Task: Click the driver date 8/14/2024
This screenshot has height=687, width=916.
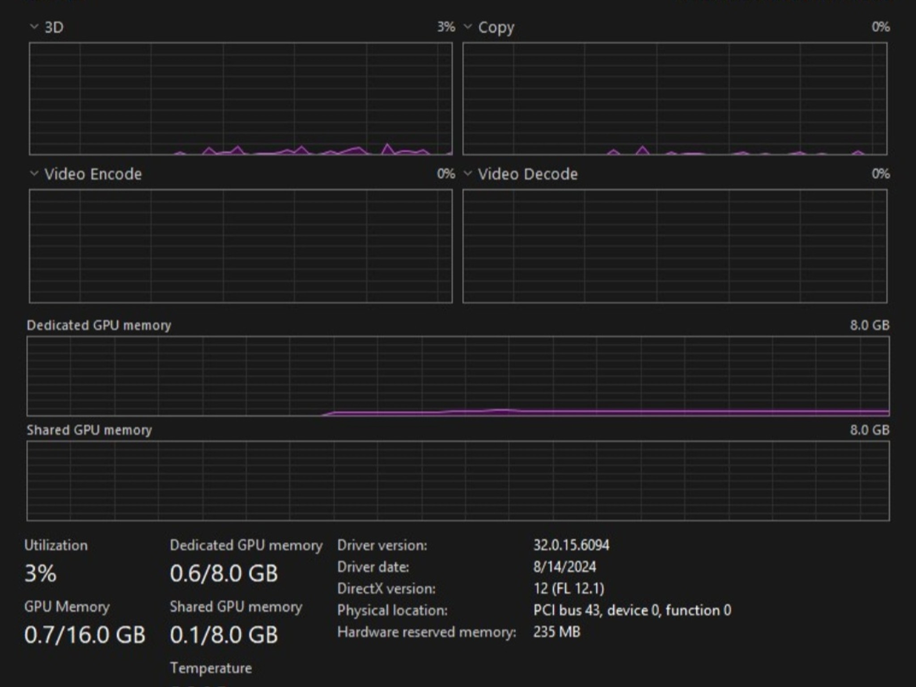Action: [x=564, y=567]
